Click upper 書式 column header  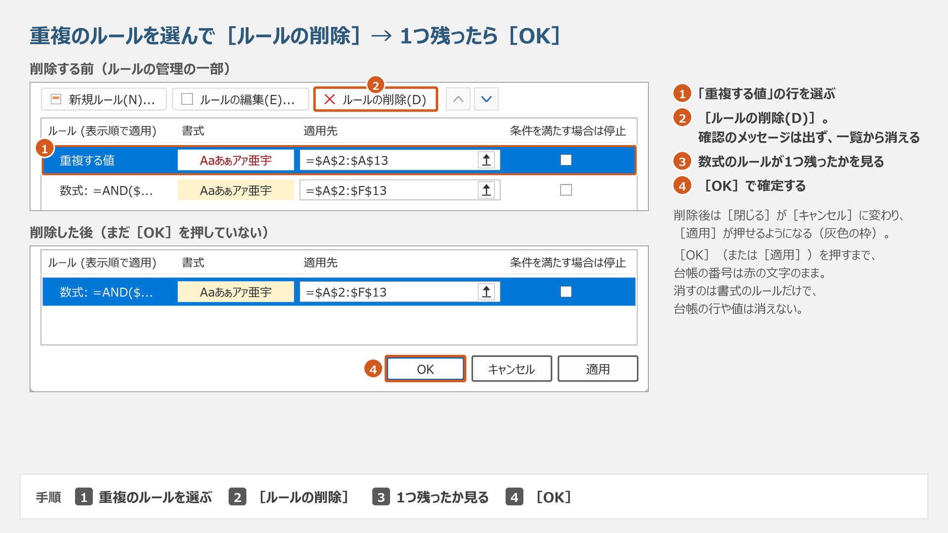pos(193,131)
